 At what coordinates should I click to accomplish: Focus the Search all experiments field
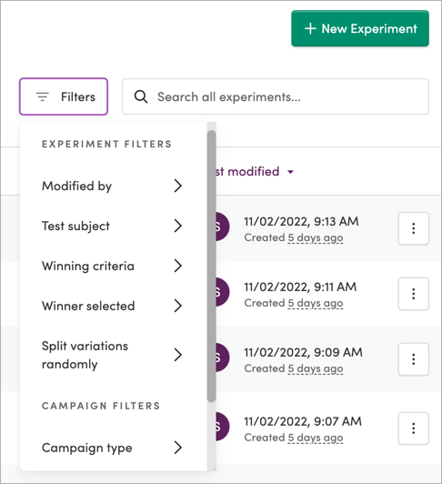[x=276, y=96]
